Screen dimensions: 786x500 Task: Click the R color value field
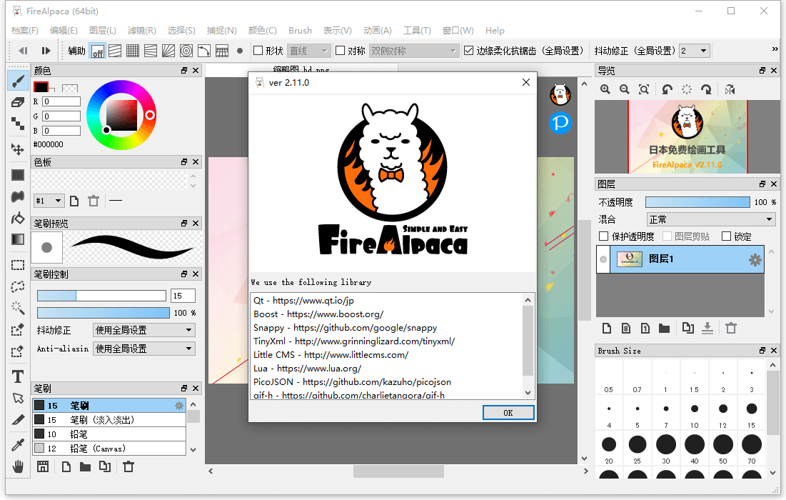(x=61, y=102)
